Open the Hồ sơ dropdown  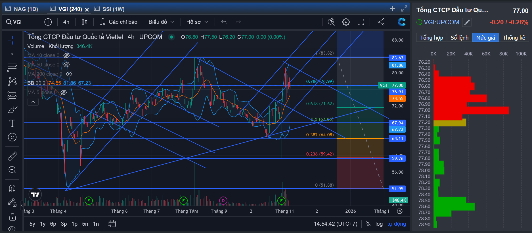tap(197, 22)
